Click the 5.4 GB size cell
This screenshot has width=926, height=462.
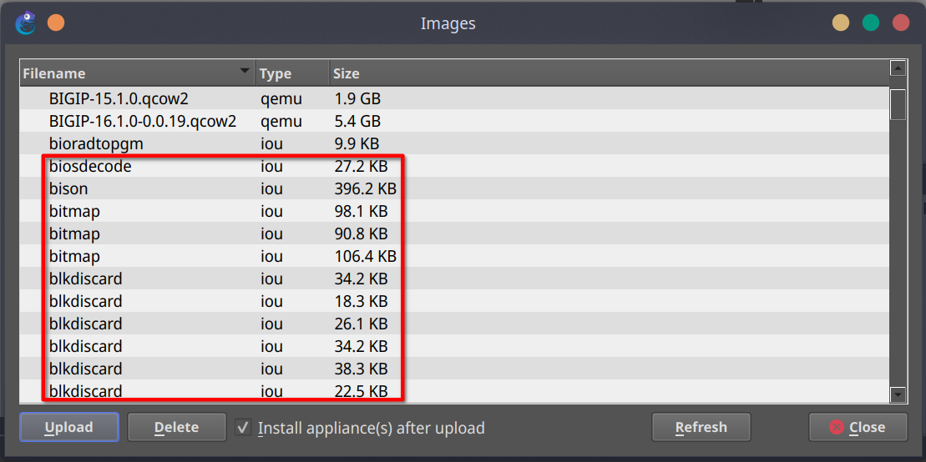[357, 122]
